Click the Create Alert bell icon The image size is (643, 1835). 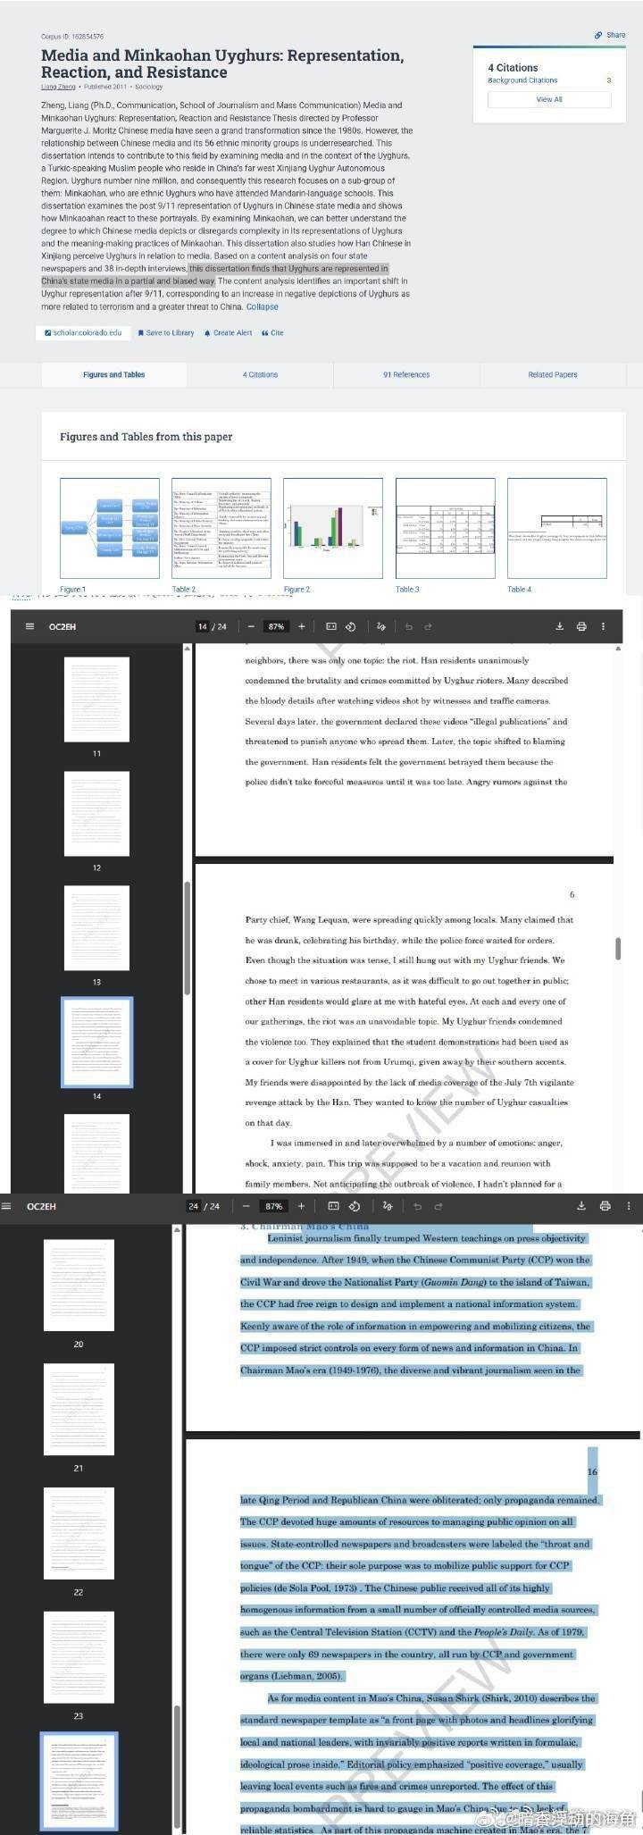coord(207,333)
